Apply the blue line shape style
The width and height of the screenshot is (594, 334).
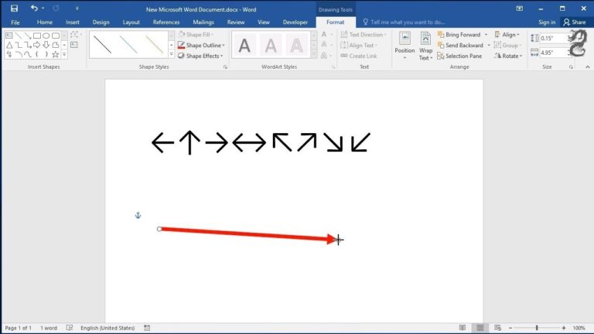tap(128, 45)
